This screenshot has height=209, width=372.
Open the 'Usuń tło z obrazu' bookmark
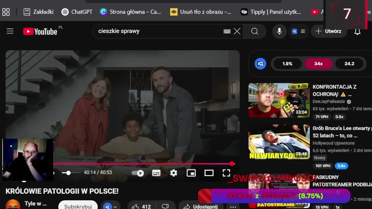tap(201, 12)
